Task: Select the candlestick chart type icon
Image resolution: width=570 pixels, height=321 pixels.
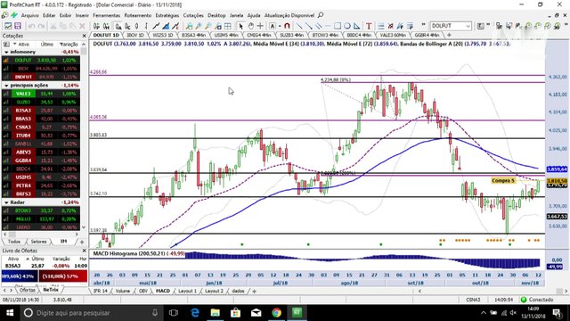Action: [136, 26]
